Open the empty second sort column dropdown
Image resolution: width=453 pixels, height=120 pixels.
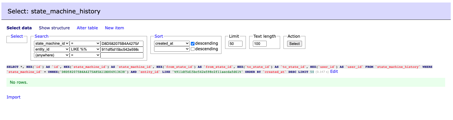172,49
